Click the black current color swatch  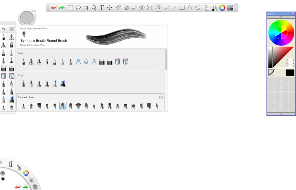(x=290, y=73)
